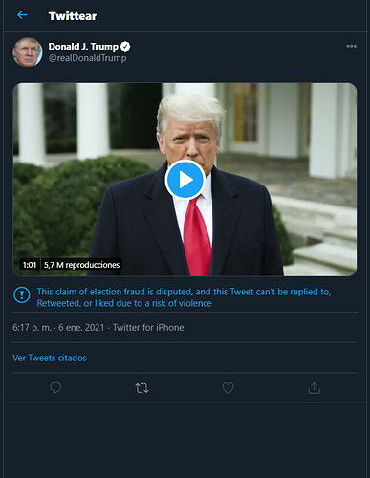Click the exclamation warning icon in the notice
This screenshot has height=478, width=370.
[x=22, y=294]
